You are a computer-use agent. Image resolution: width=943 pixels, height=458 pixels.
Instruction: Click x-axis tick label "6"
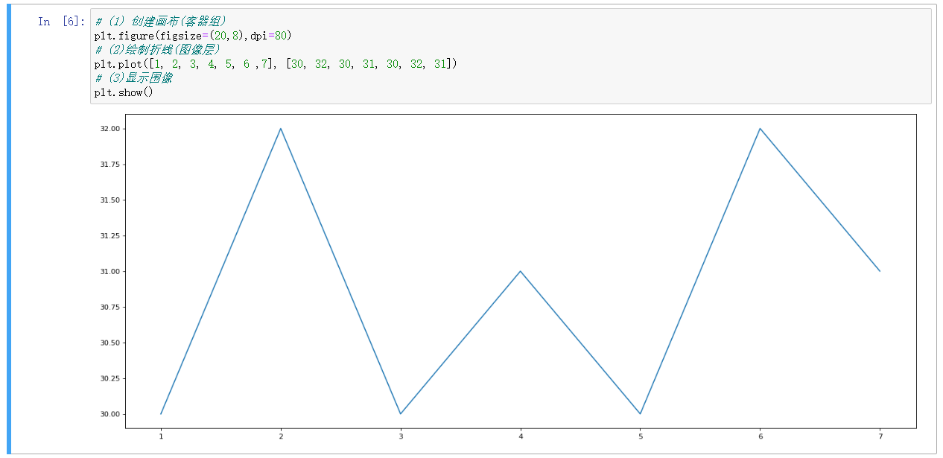[x=761, y=436]
